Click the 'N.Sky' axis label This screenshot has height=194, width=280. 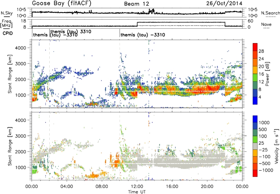(x=7, y=13)
